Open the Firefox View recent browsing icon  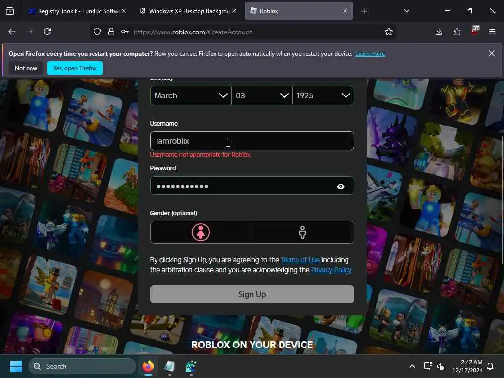pos(10,11)
